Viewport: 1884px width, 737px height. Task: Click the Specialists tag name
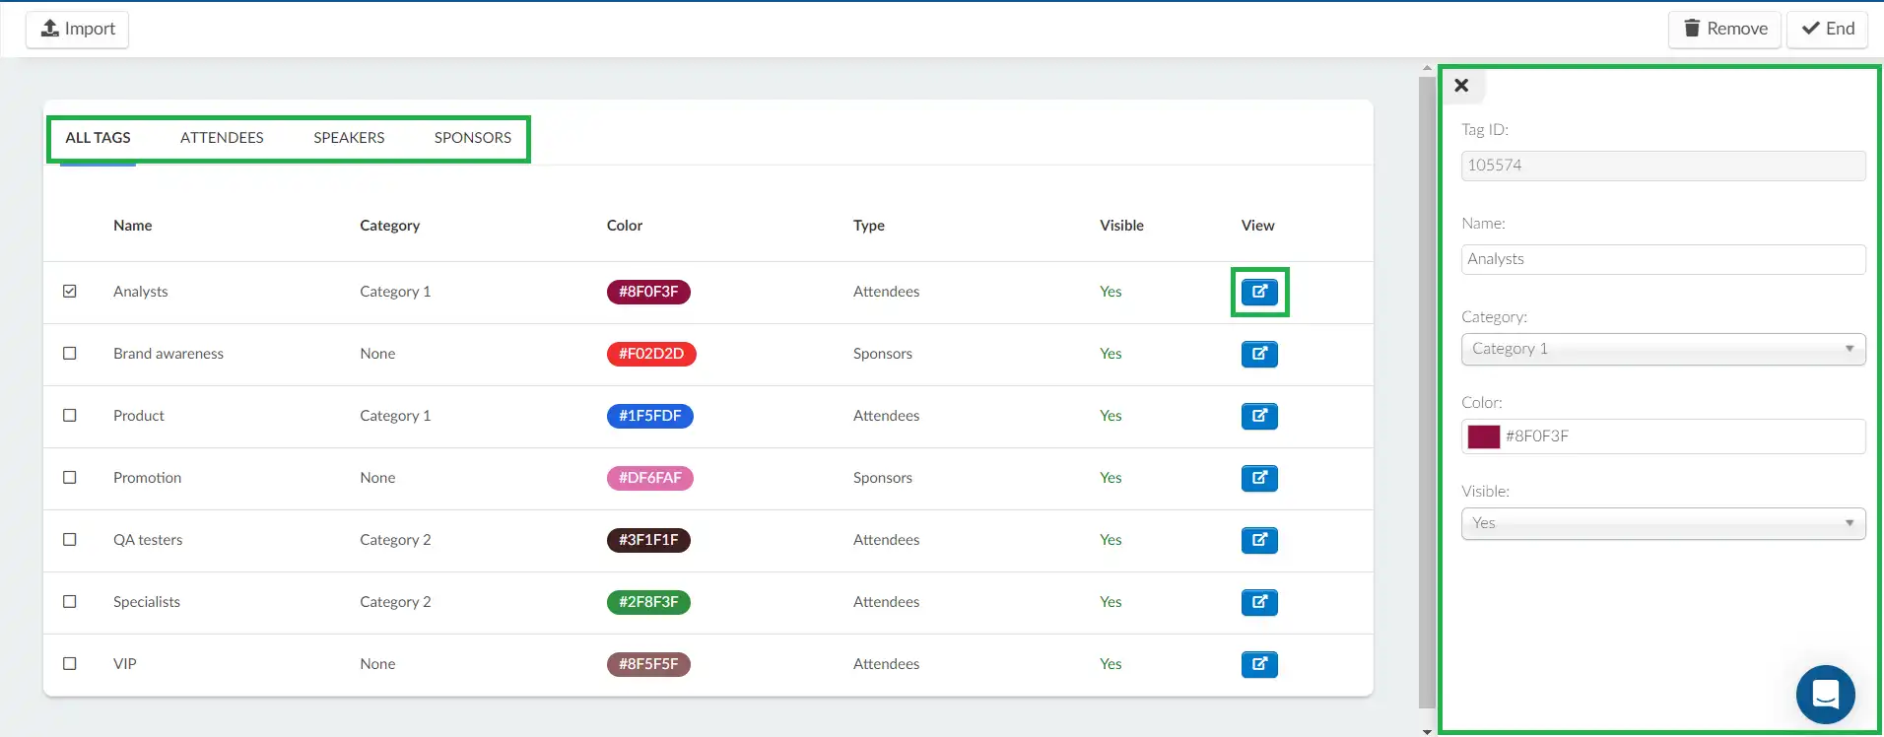tap(147, 602)
